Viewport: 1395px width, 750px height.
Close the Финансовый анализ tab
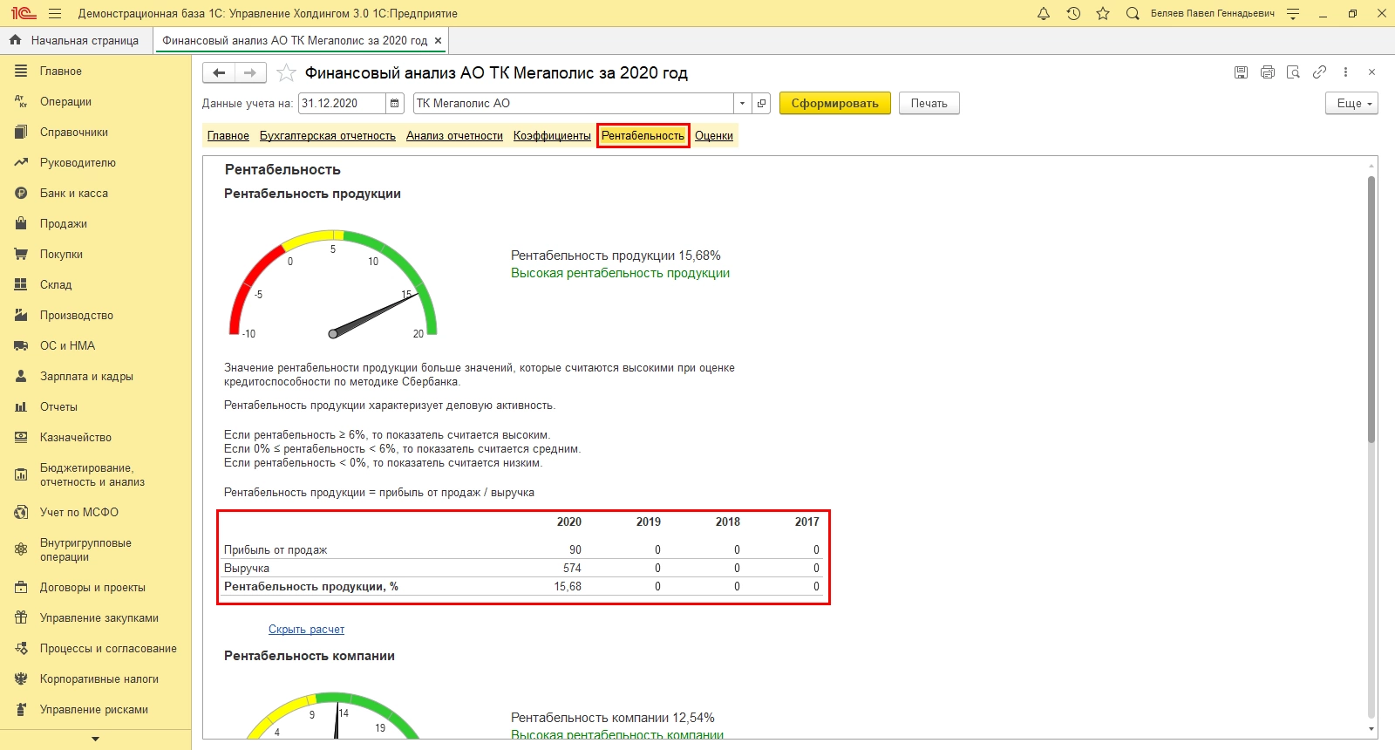(x=438, y=40)
